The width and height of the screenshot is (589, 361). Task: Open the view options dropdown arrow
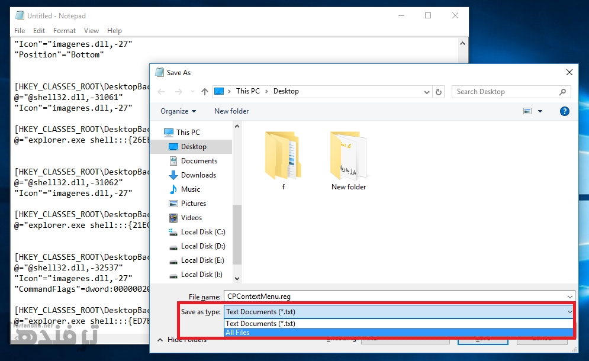(540, 111)
